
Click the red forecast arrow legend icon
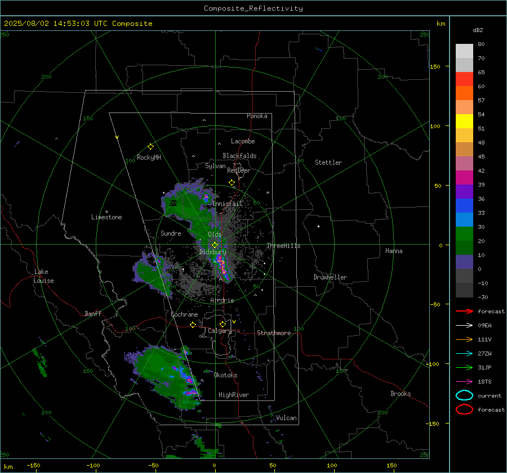point(464,311)
